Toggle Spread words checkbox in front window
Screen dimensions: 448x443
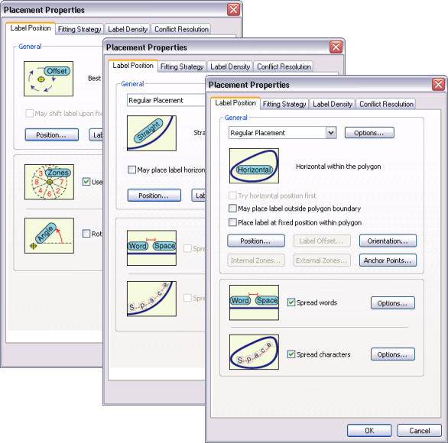tap(291, 302)
